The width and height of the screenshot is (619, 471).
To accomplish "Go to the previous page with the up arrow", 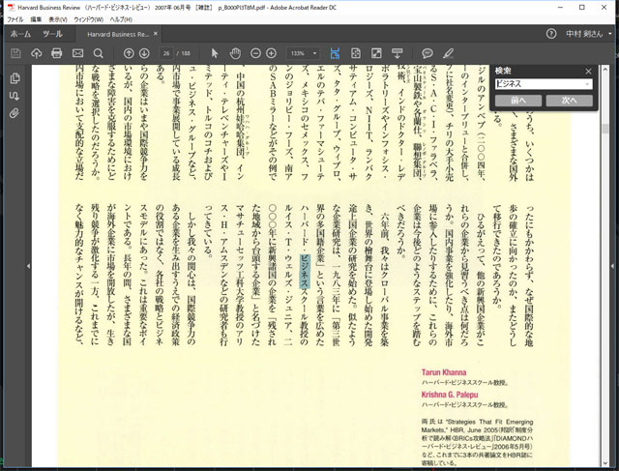I will click(129, 52).
